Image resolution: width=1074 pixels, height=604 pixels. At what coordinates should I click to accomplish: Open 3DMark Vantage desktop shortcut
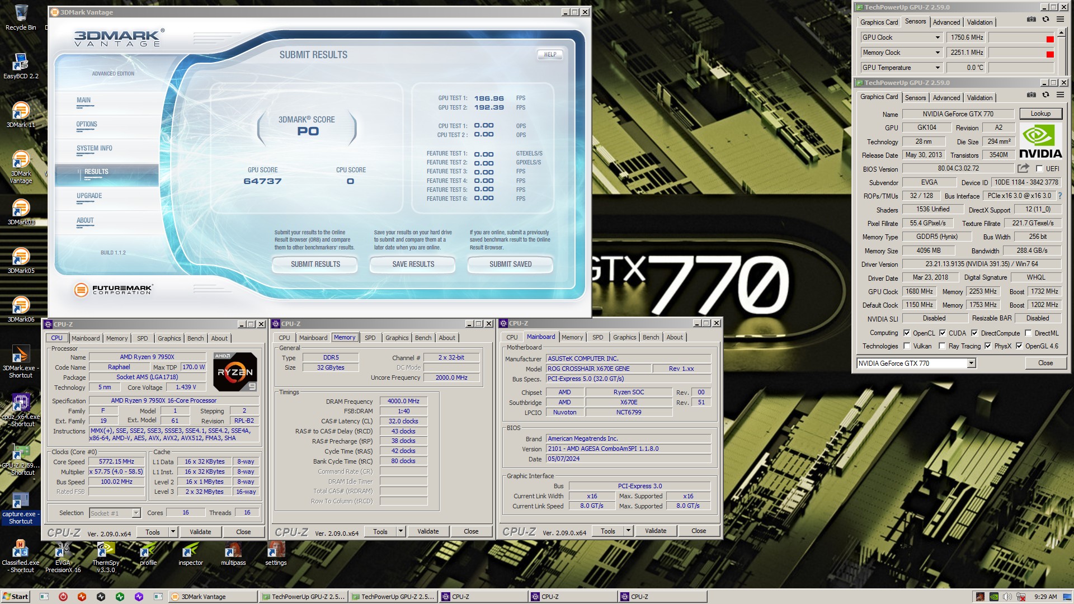click(21, 167)
